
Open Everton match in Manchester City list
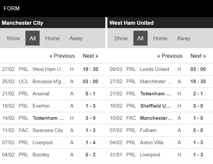41,106
